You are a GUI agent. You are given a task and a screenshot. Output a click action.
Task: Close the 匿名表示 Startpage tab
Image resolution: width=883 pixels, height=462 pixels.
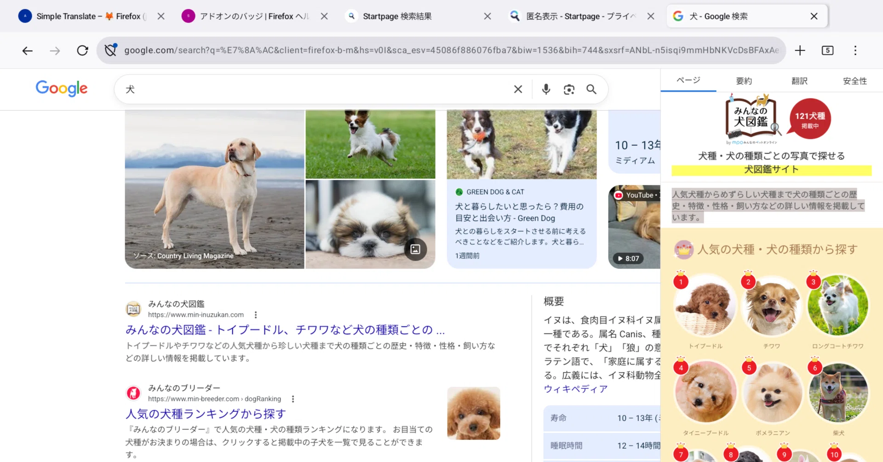(x=651, y=16)
